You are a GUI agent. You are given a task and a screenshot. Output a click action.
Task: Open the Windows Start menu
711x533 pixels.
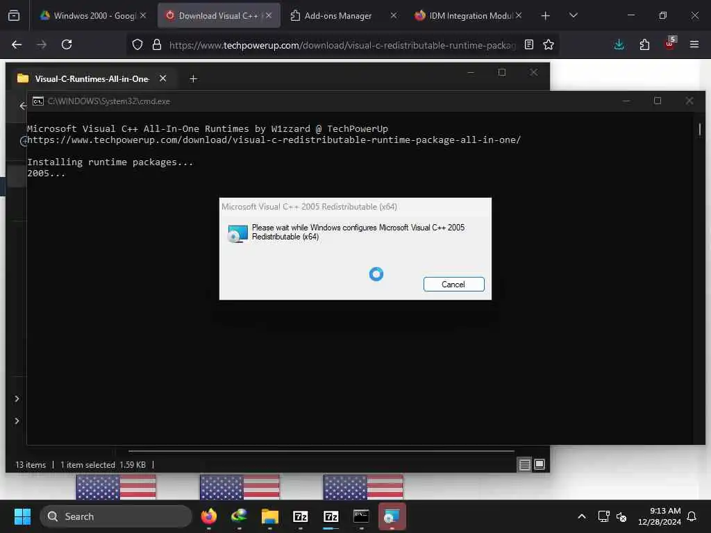pyautogui.click(x=22, y=516)
